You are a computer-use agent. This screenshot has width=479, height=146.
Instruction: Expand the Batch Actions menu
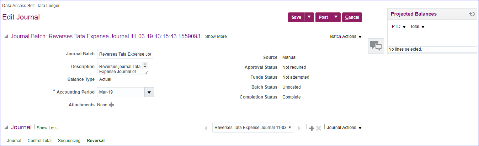point(346,36)
